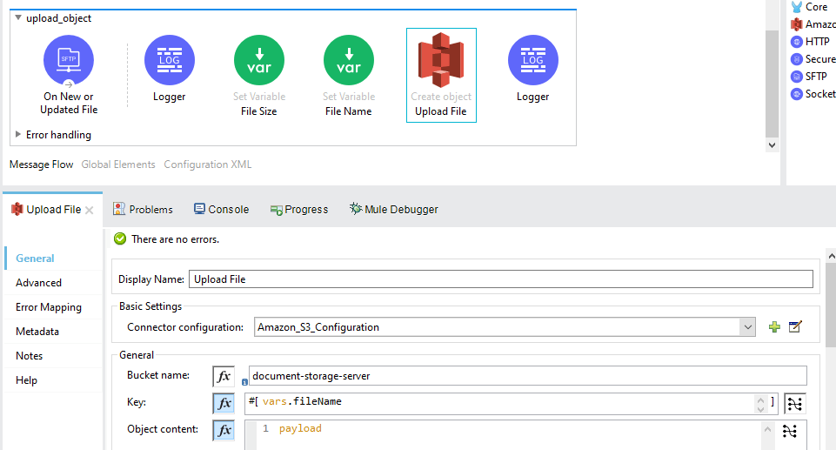Image resolution: width=836 pixels, height=450 pixels.
Task: Toggle fx expression mode for Object content
Action: [x=224, y=430]
